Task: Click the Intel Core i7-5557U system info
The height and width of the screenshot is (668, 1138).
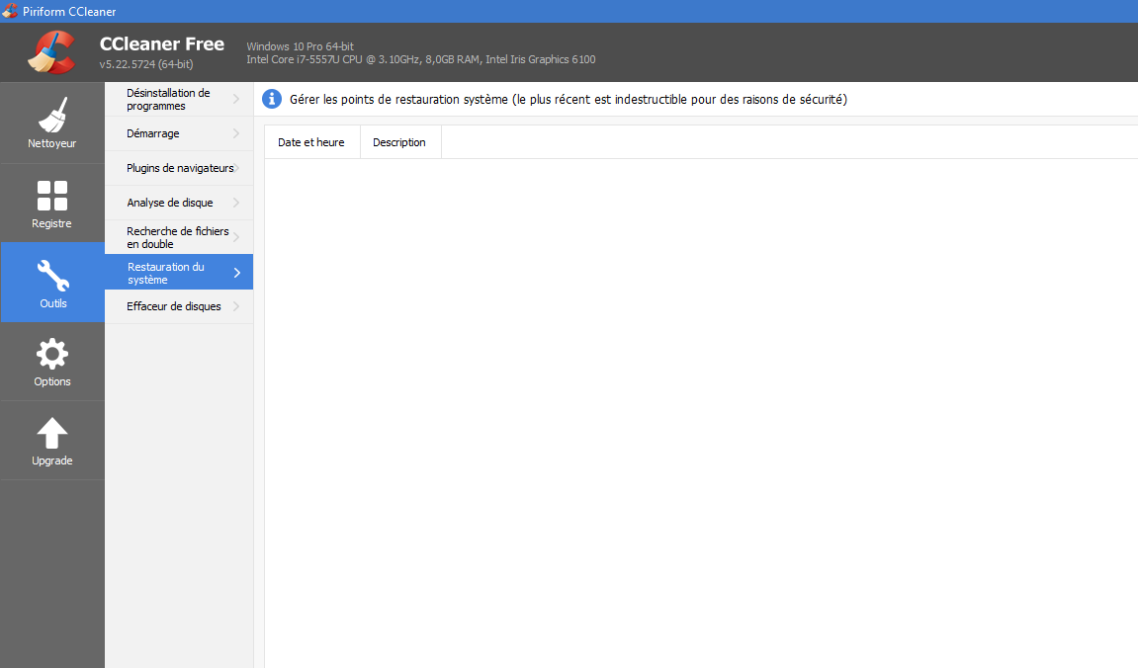Action: coord(421,59)
